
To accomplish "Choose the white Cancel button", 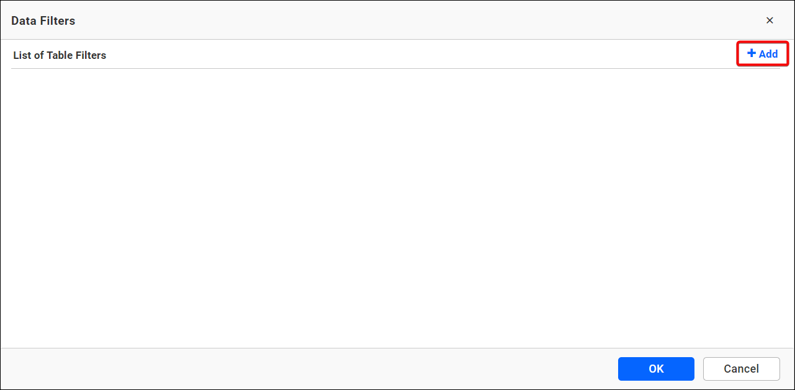I will pos(741,369).
